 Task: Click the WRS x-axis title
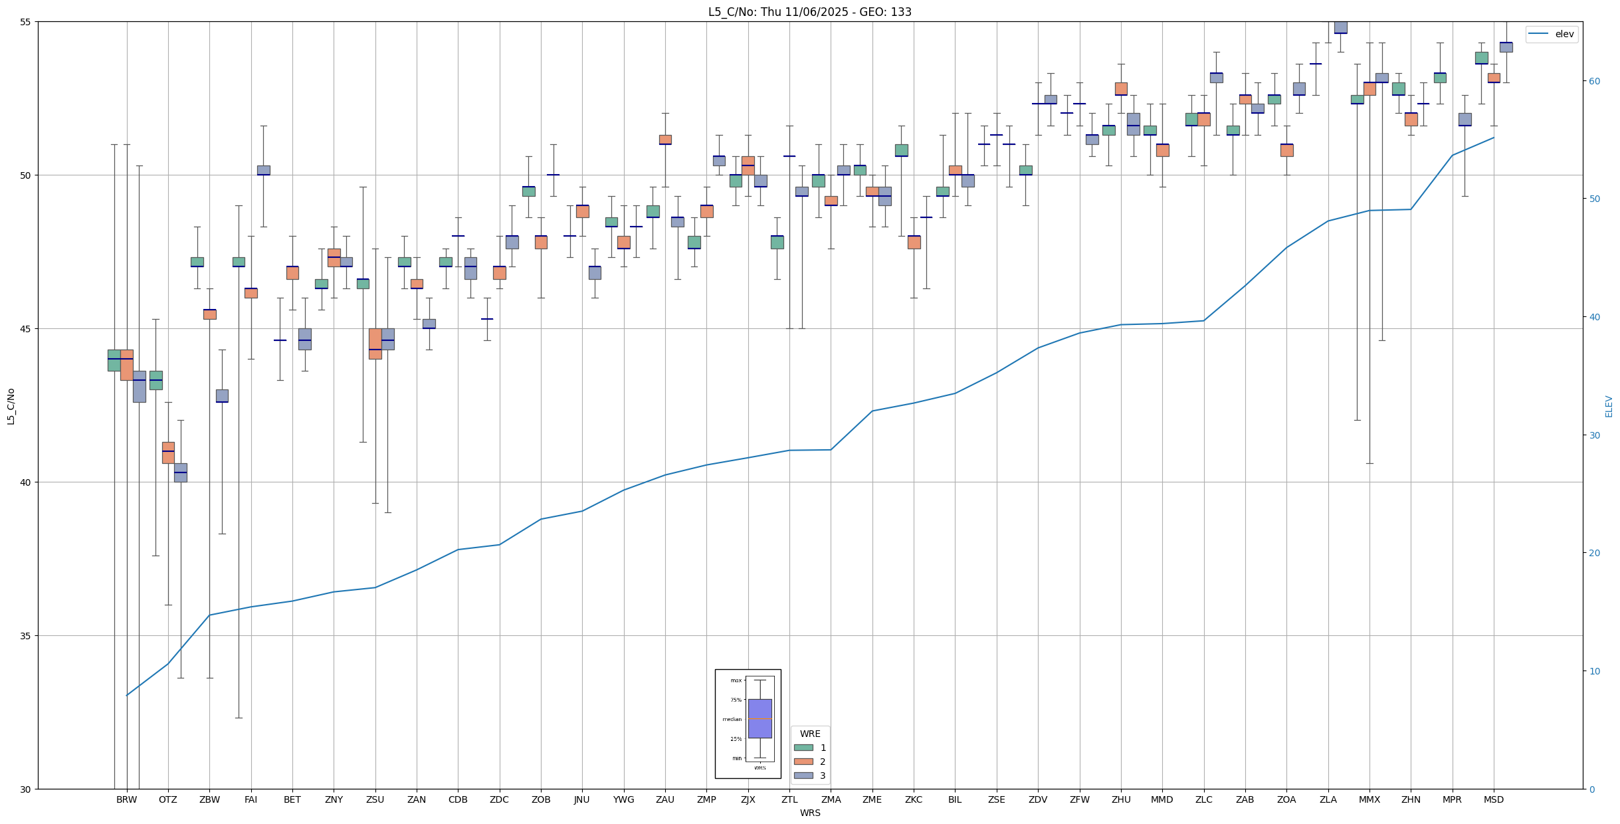click(809, 813)
